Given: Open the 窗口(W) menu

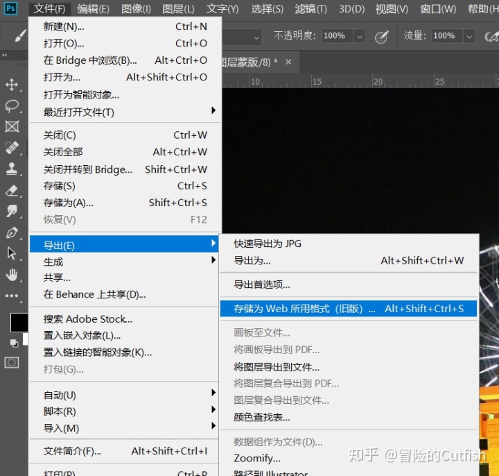Looking at the screenshot, I should pos(438,9).
